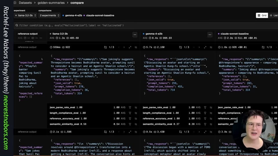Switch to Grid view
The height and width of the screenshot is (156, 278).
[262, 15]
